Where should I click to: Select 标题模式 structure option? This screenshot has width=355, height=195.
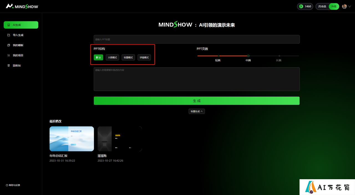[x=128, y=57]
